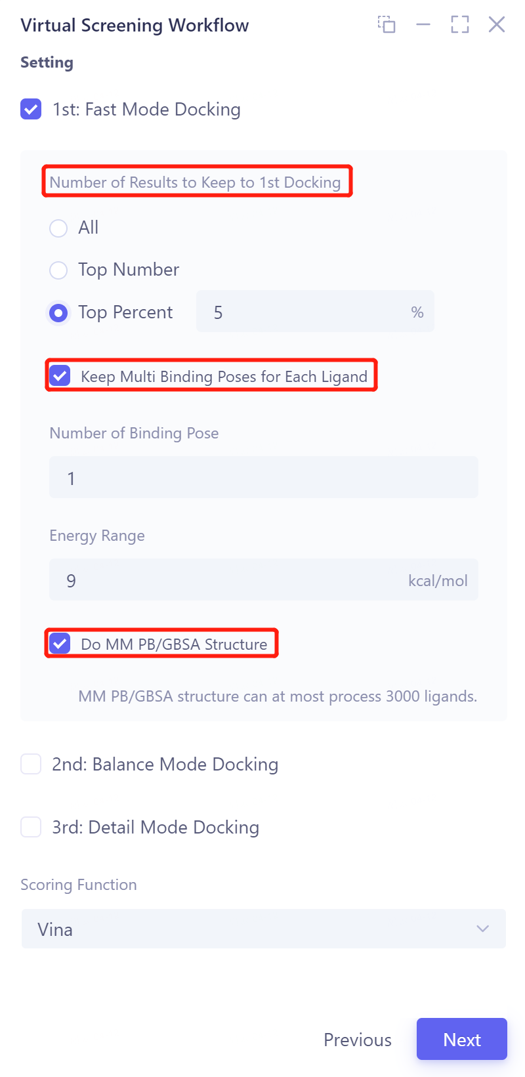The width and height of the screenshot is (525, 1077).
Task: Click the 1st: Fast Mode Docking label
Action: tap(146, 109)
